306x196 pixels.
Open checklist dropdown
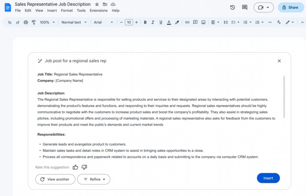235,22
